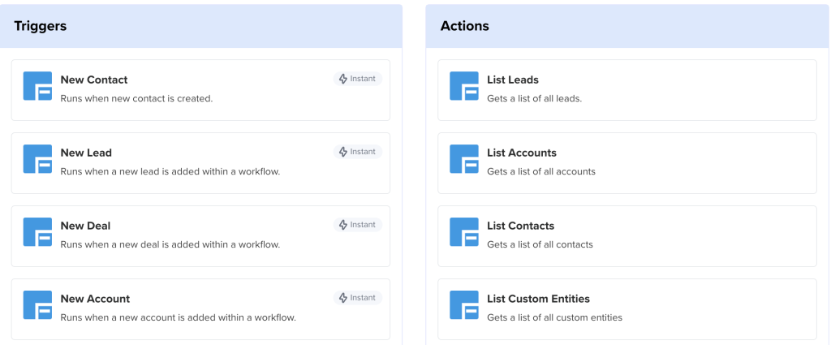Click the Instant badge on New Account
831x345 pixels.
[357, 298]
